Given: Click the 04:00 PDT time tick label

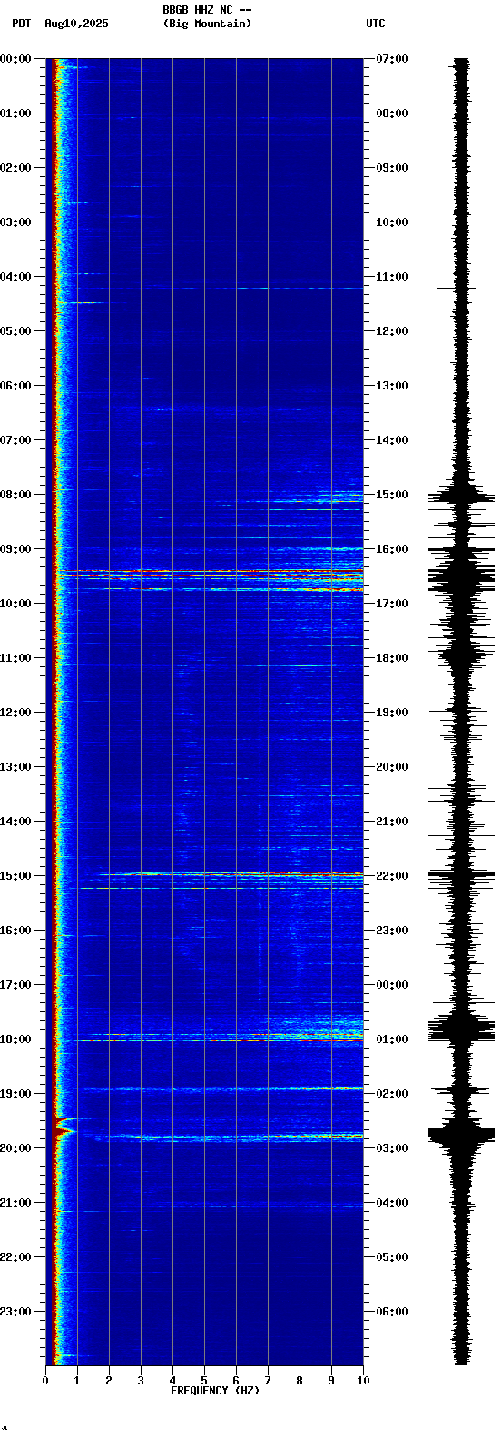Looking at the screenshot, I should [x=15, y=277].
